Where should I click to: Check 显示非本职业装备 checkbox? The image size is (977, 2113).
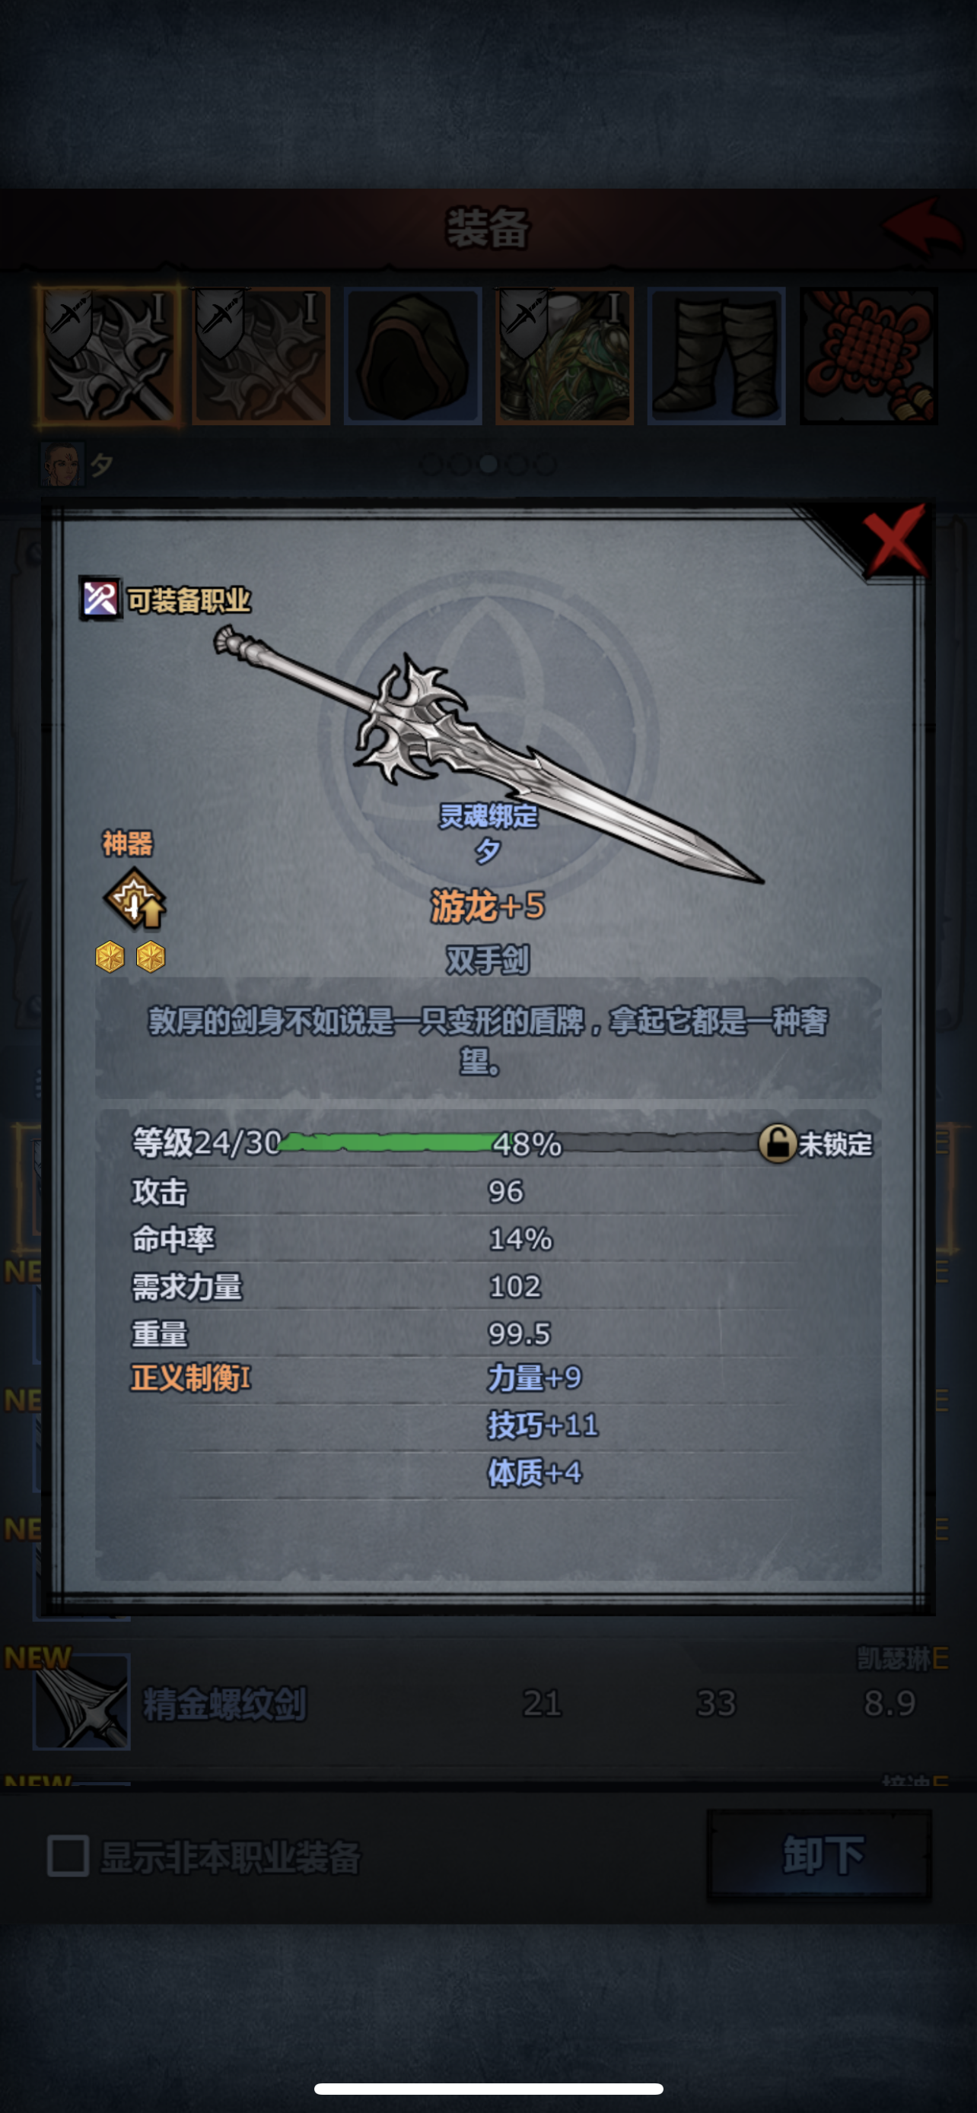coord(68,1855)
